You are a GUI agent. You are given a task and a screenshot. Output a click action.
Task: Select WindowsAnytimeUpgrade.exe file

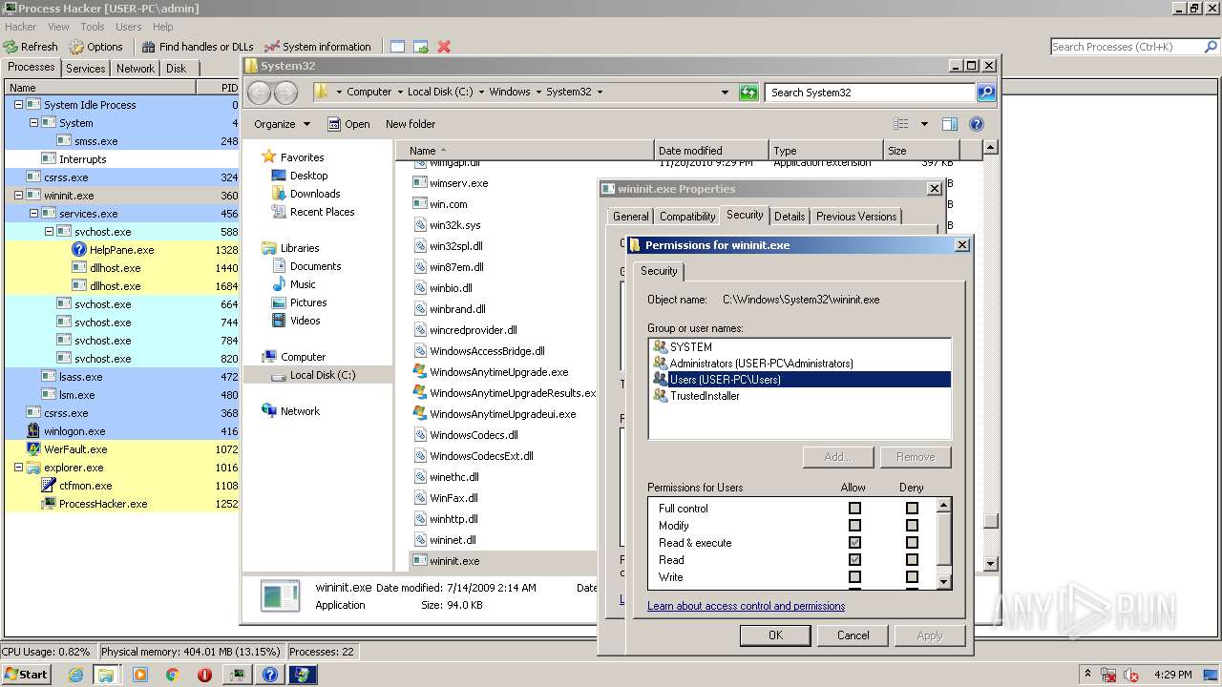pos(498,372)
